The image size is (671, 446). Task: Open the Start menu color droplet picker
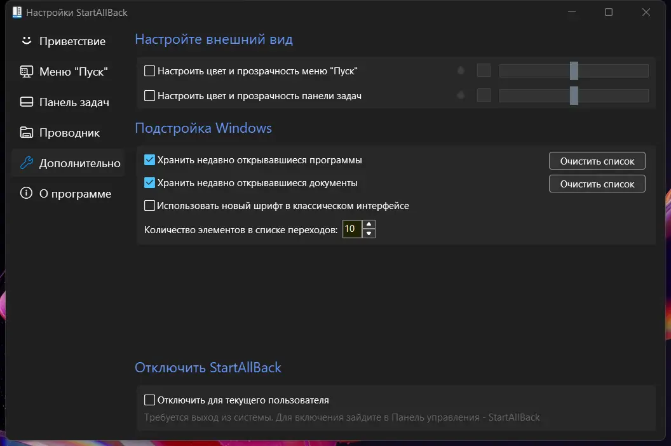tap(461, 71)
